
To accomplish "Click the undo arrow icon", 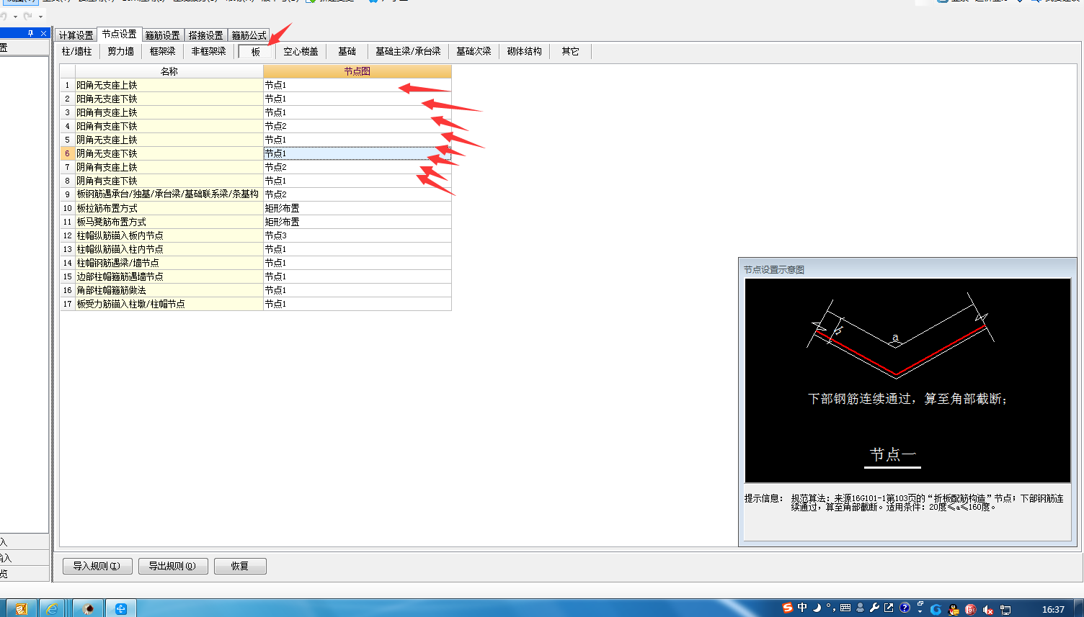I will pos(4,16).
